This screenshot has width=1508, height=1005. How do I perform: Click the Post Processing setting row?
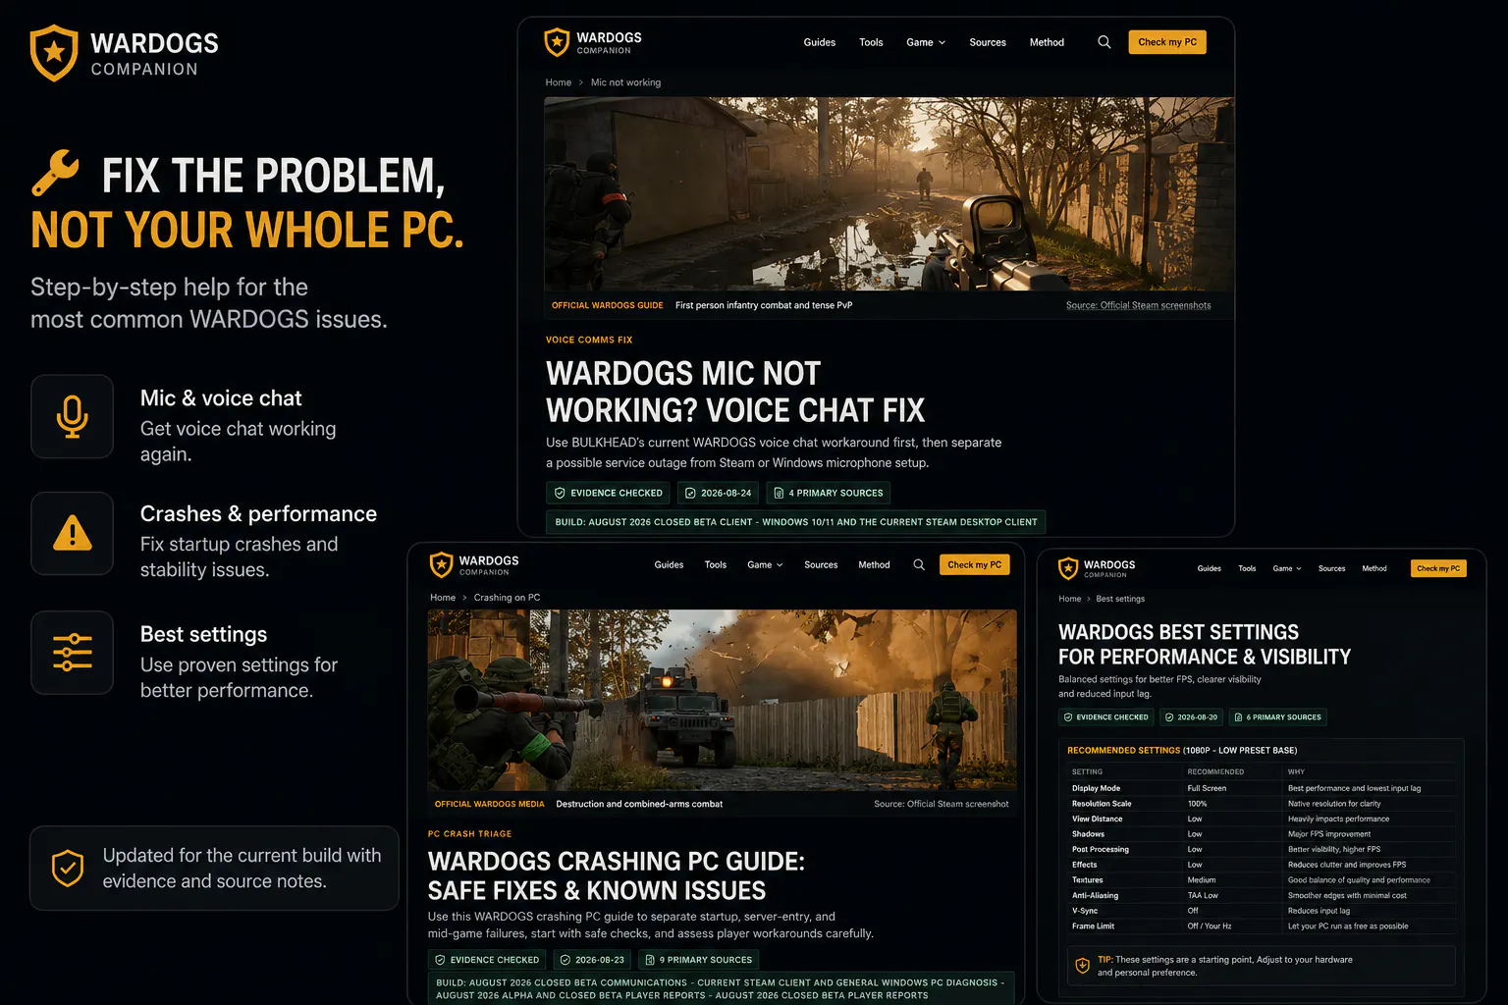pyautogui.click(x=1262, y=850)
